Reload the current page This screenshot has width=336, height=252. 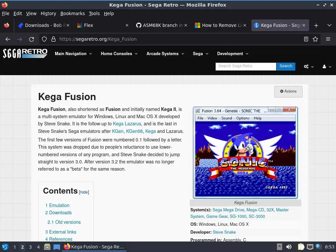[31, 39]
